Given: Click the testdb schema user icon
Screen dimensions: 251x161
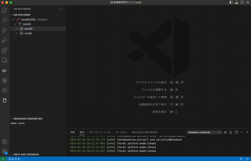Looking at the screenshot, I should tap(22, 29).
